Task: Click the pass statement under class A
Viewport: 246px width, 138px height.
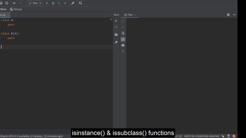Action: coord(11,25)
